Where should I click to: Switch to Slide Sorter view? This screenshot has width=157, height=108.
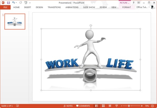point(103,106)
